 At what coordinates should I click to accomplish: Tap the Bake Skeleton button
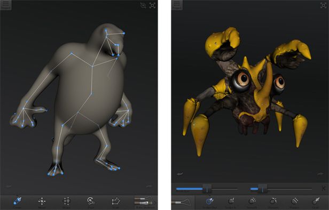pyautogui.click(x=145, y=202)
